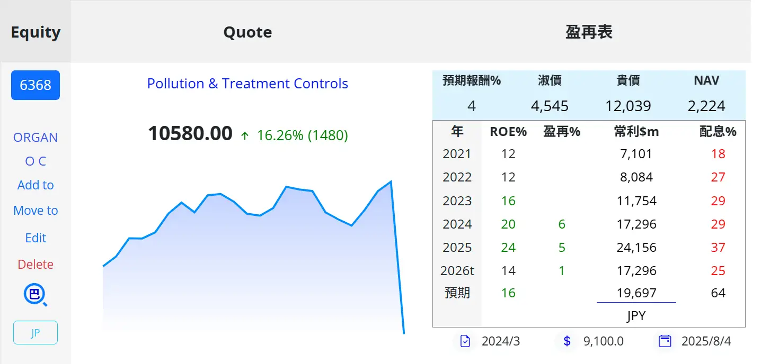
Task: Open the ORGAN link in sidebar
Action: click(36, 138)
